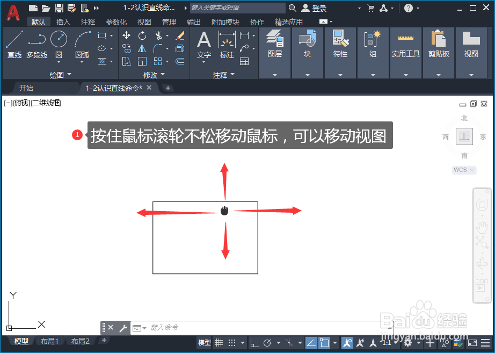Click the new drawing tab plus button
This screenshot has width=495, height=353.
point(168,88)
